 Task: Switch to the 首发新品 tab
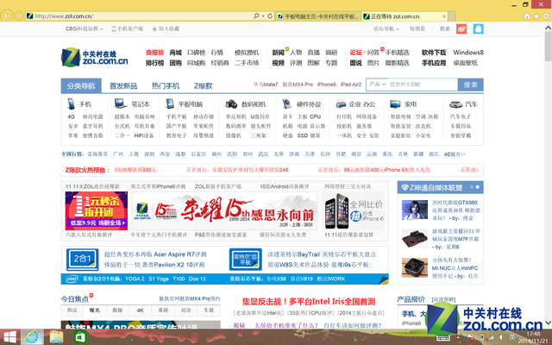click(x=123, y=85)
